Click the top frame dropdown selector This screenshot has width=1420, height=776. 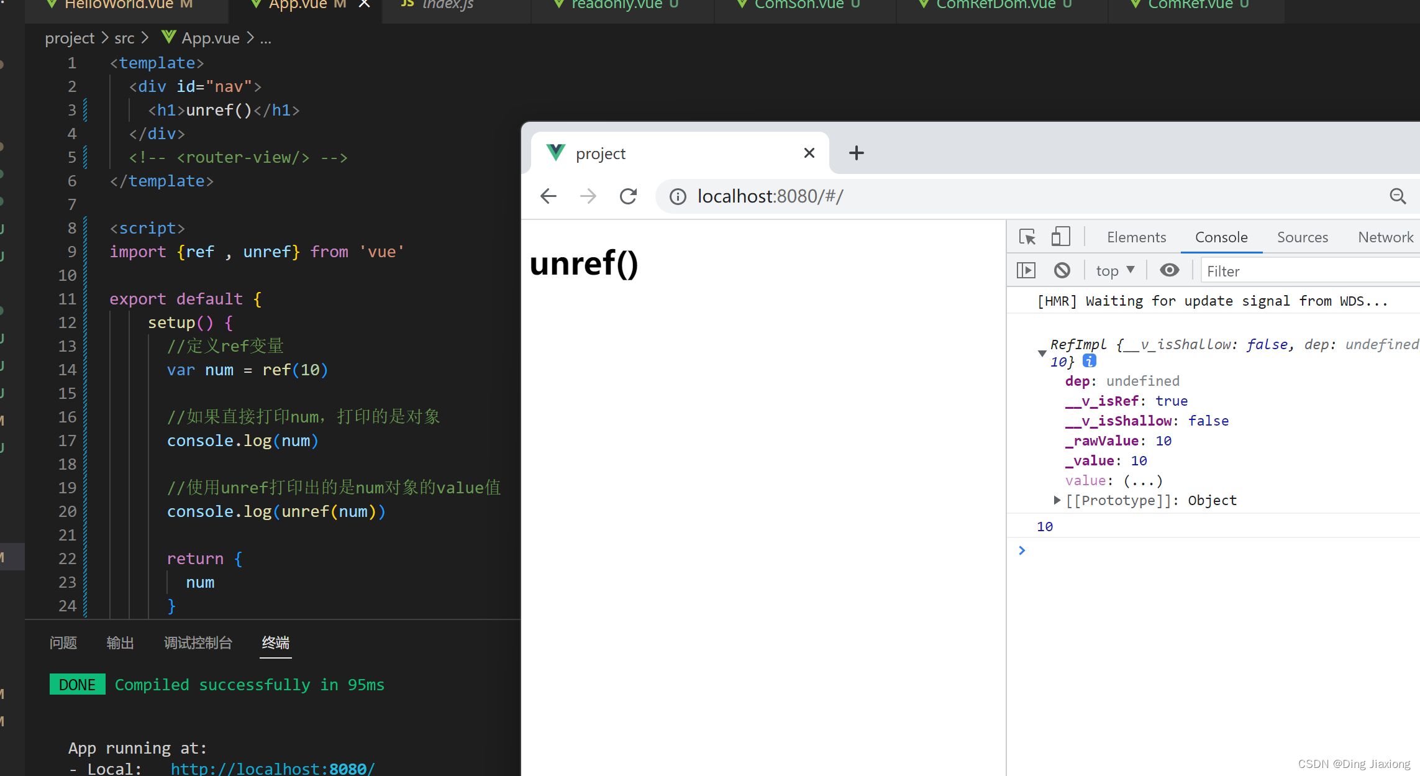click(x=1116, y=270)
